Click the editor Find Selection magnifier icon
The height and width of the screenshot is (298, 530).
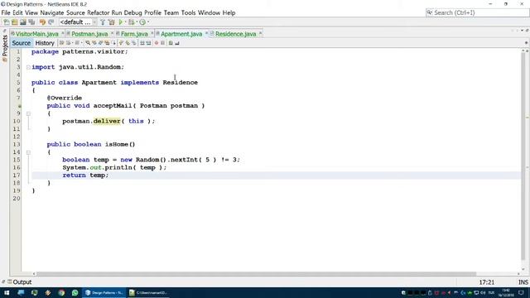click(88, 43)
